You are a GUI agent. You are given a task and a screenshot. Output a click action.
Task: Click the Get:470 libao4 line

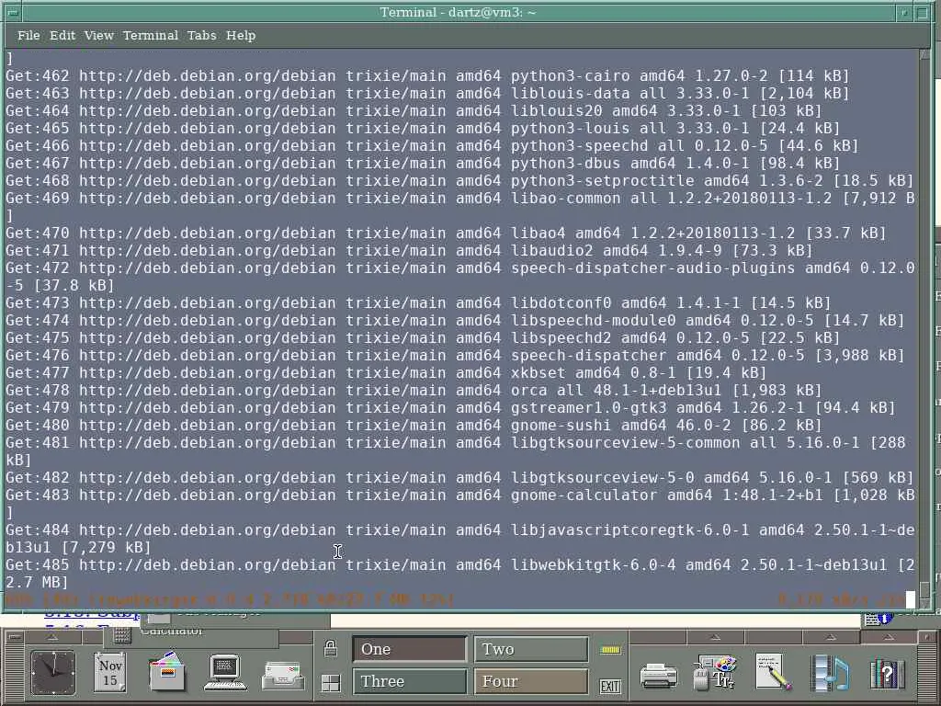pyautogui.click(x=446, y=233)
